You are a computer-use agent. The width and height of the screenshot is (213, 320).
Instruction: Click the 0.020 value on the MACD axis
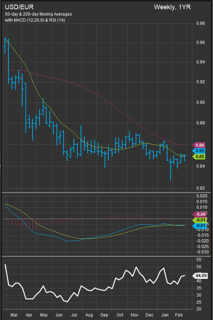tap(201, 196)
